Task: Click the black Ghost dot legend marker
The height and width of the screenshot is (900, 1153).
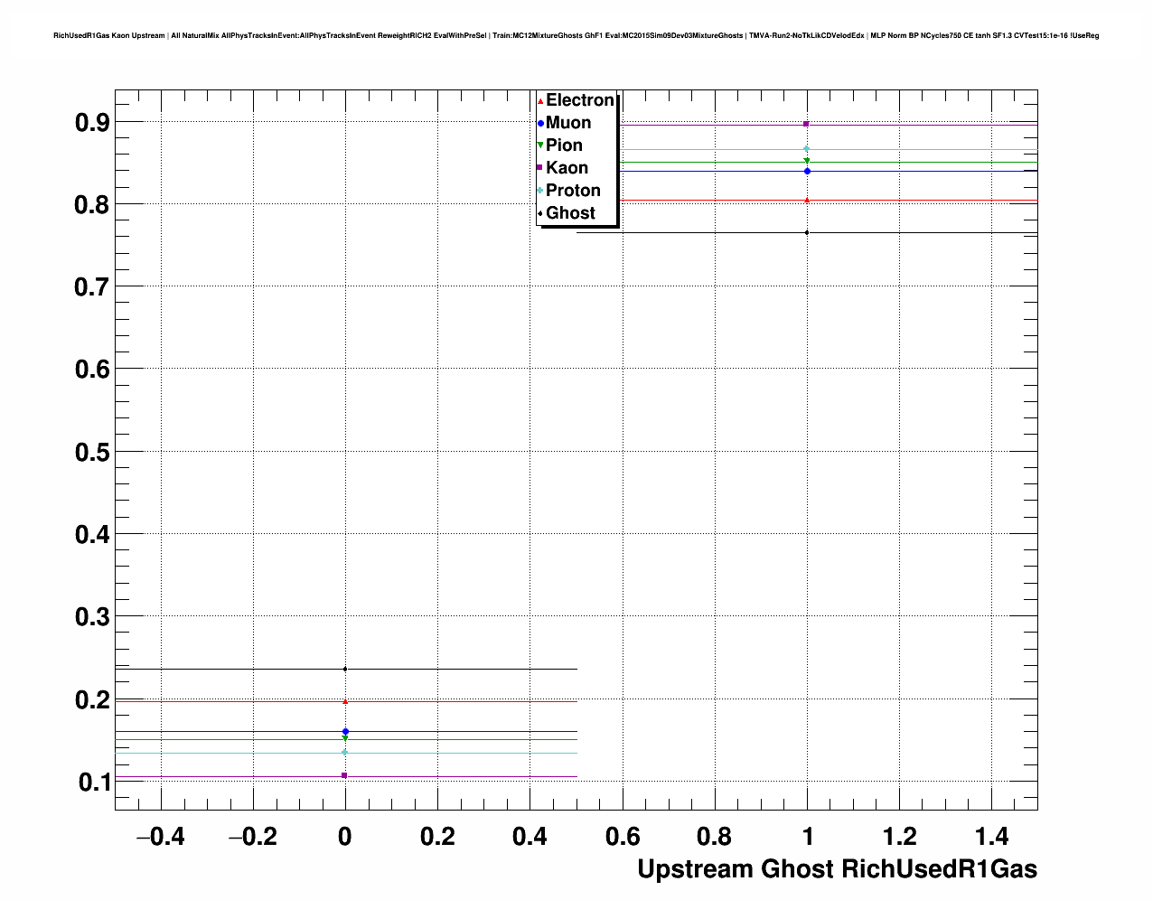Action: pyautogui.click(x=540, y=213)
